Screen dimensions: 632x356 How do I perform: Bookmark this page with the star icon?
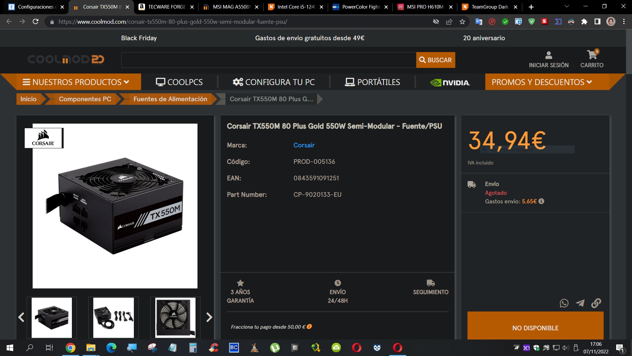click(x=462, y=22)
